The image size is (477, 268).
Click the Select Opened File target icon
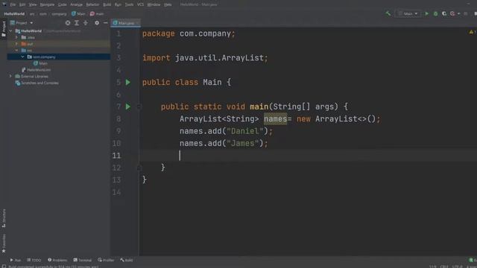point(68,23)
